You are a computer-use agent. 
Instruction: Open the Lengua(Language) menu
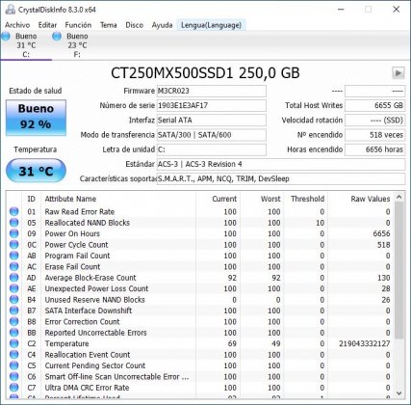click(211, 25)
